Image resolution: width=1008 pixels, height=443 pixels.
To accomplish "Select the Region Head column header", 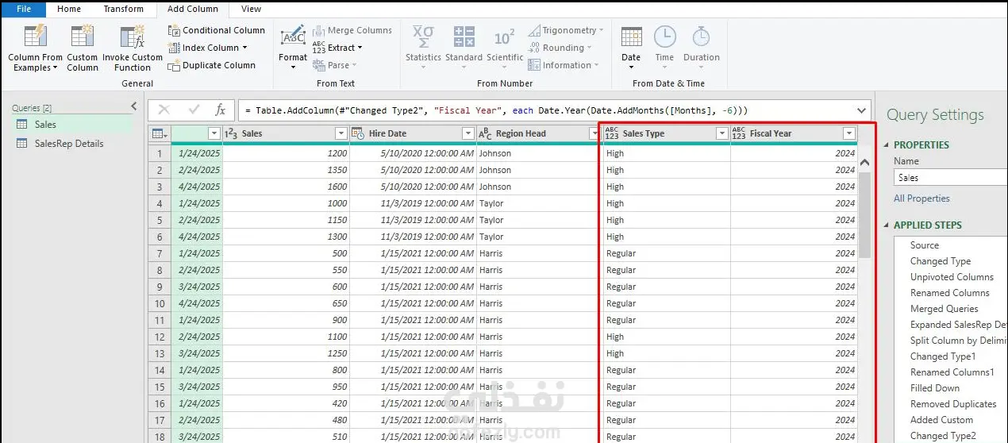I will [539, 133].
